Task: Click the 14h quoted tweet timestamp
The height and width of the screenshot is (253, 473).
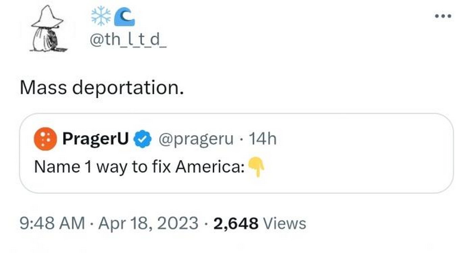Action: pyautogui.click(x=262, y=139)
